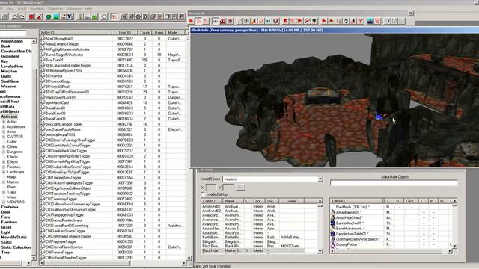The image size is (479, 269).
Task: Select the BlackHole * cell row
Action: 253,250
